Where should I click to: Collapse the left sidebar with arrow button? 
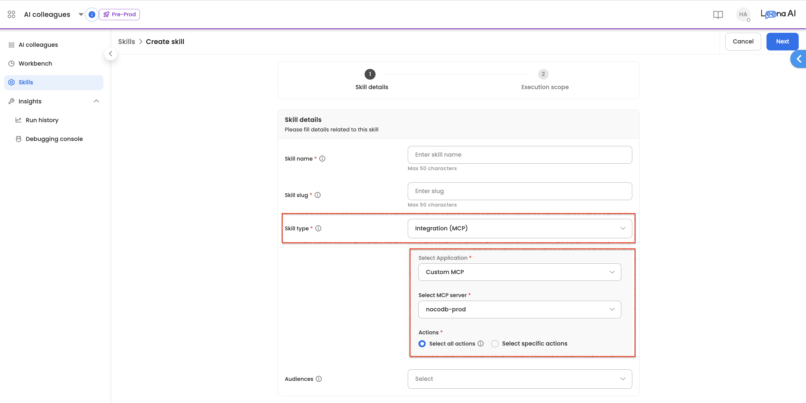pyautogui.click(x=110, y=54)
